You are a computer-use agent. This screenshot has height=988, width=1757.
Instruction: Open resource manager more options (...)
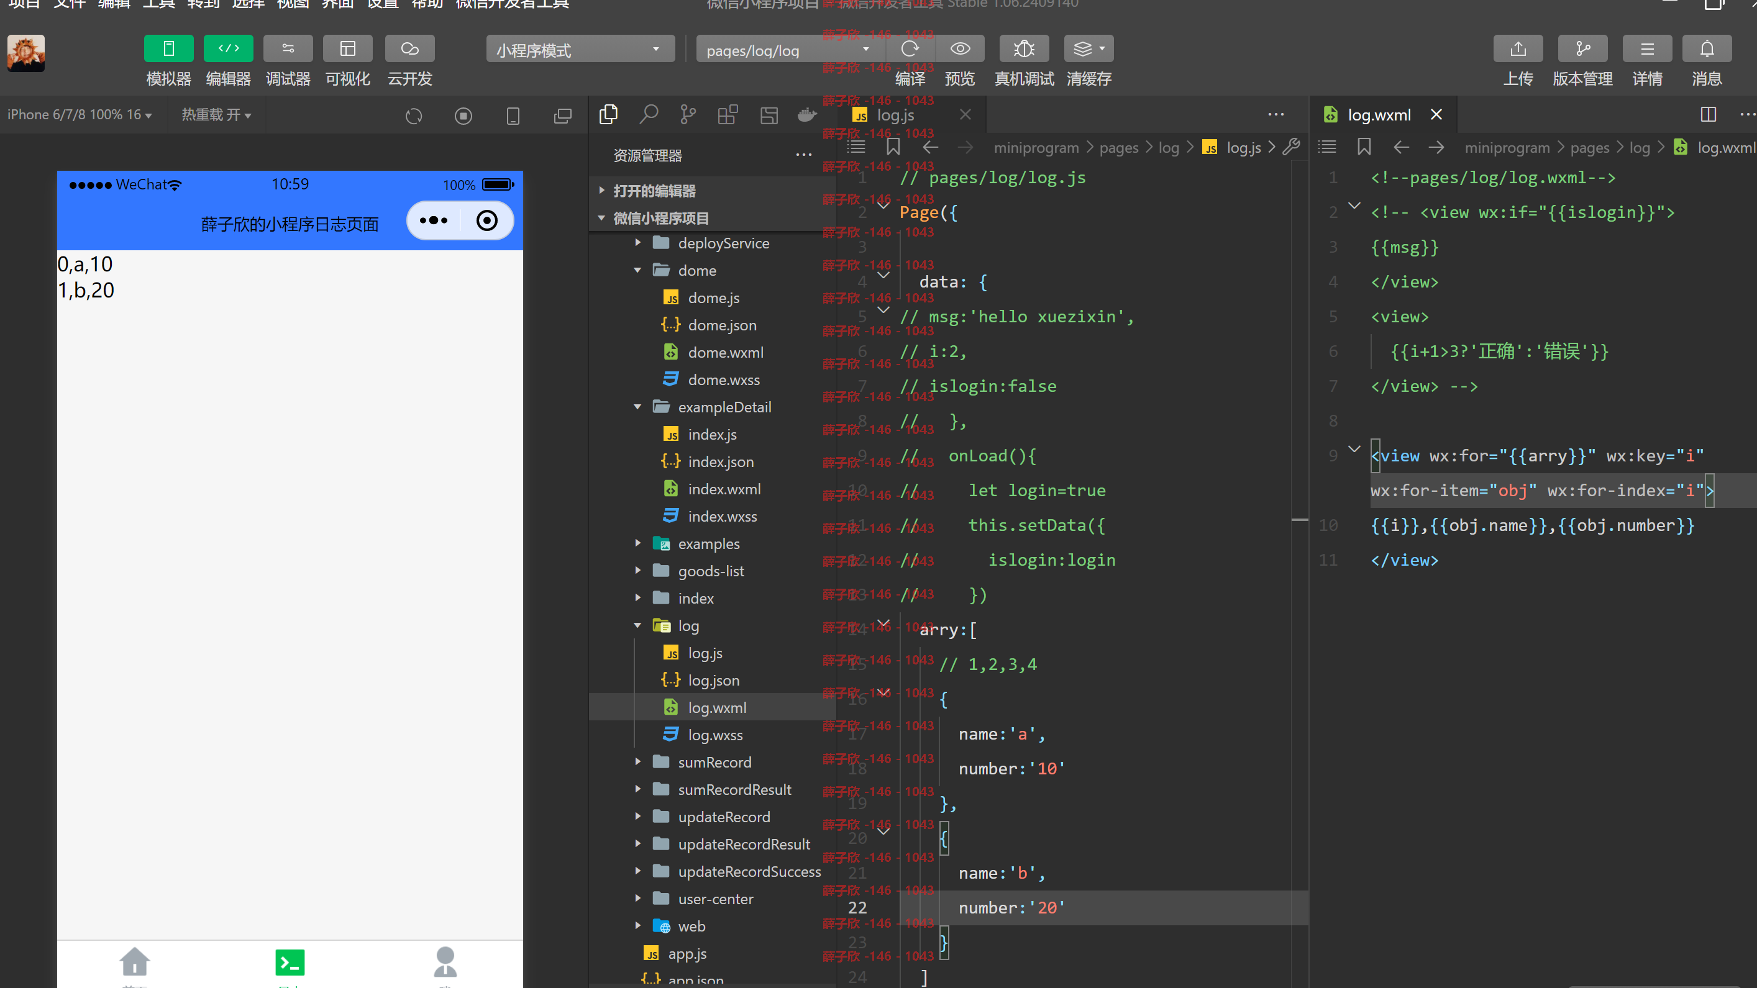(x=803, y=155)
